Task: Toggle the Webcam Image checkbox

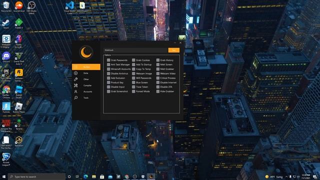Action: click(x=133, y=73)
